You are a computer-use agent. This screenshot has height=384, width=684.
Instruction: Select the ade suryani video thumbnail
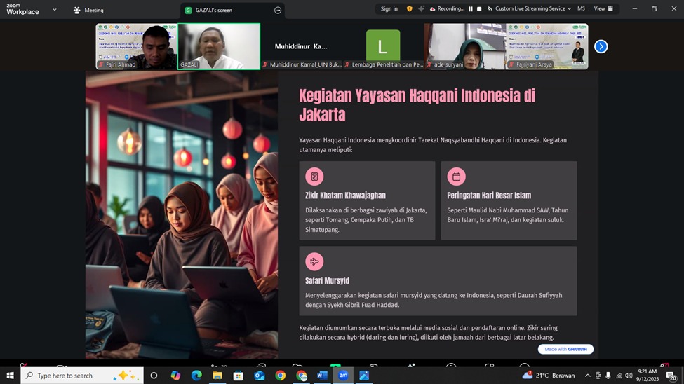[x=464, y=46]
